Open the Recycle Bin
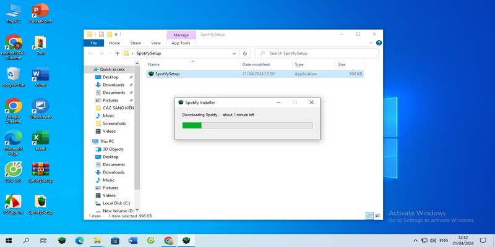The image size is (495, 247). point(13,77)
